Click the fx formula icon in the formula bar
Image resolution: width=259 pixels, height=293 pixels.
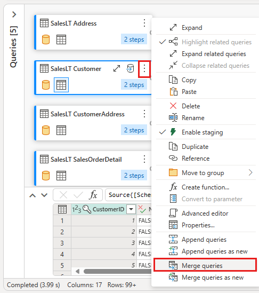point(93,195)
